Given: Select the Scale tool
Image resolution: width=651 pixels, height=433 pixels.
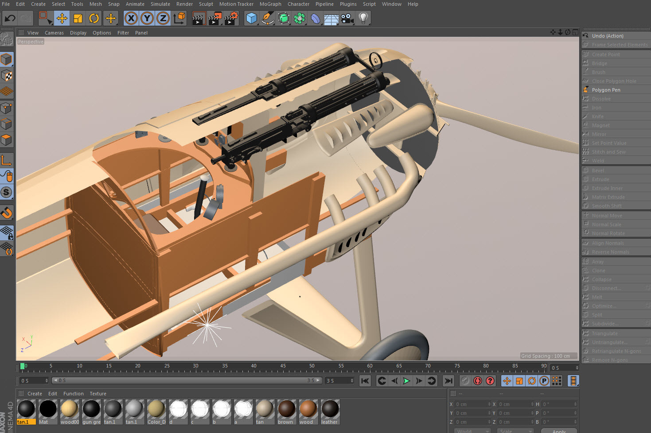Looking at the screenshot, I should pyautogui.click(x=78, y=18).
